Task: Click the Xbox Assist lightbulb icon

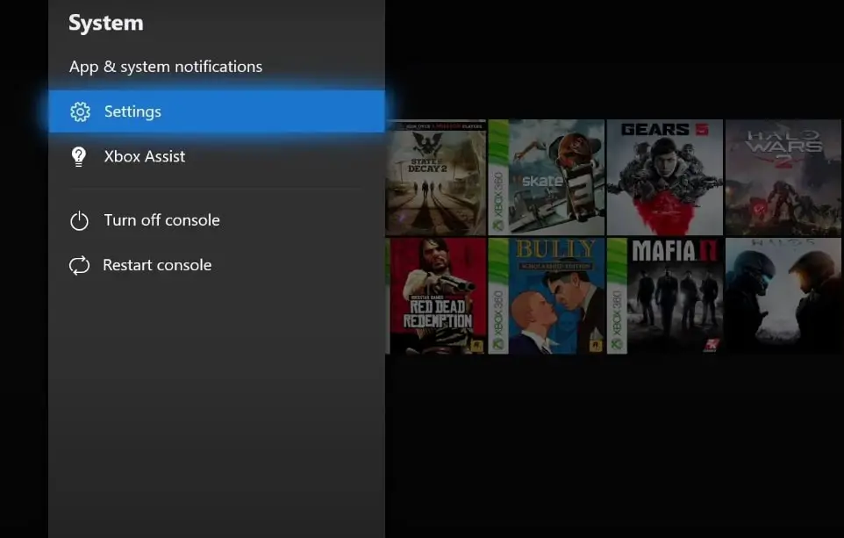Action: pos(79,157)
